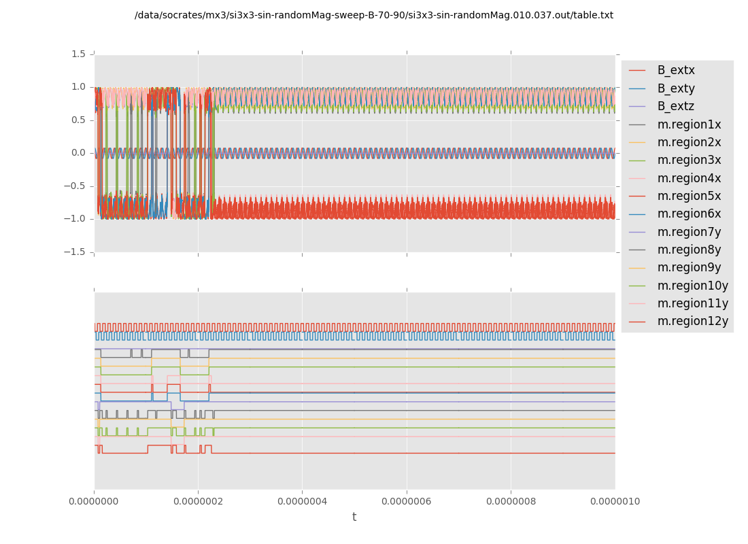Select the m.region2x legend entry
Viewport: 748px width, 544px height.
coord(689,142)
